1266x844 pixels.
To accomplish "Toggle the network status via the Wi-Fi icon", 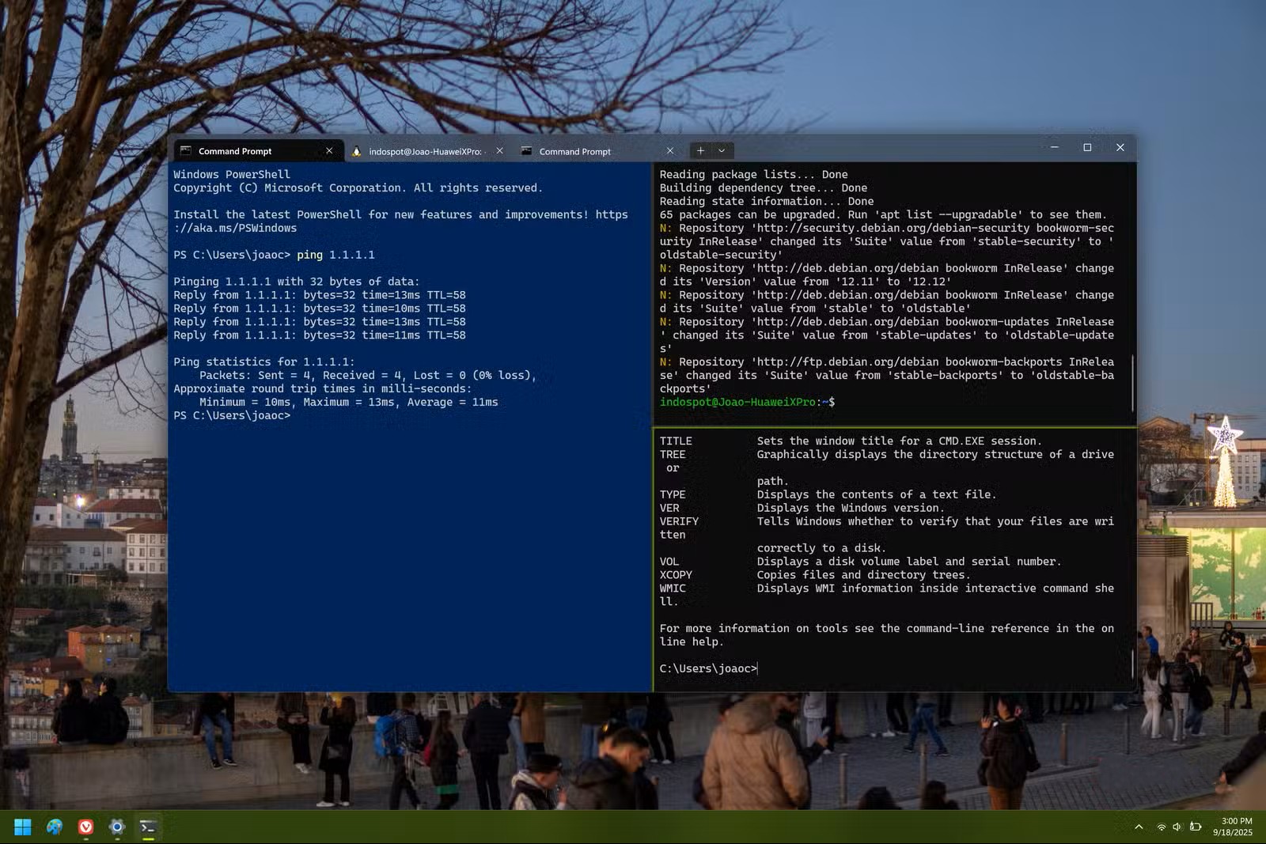I will click(1162, 827).
